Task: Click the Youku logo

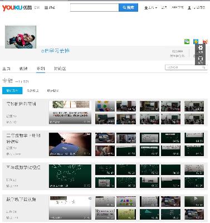Action: pos(17,8)
